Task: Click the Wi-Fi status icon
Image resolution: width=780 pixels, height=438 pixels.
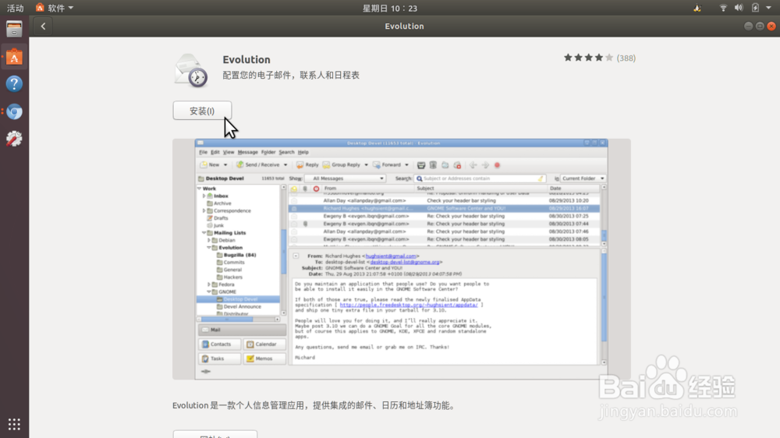Action: click(x=723, y=8)
